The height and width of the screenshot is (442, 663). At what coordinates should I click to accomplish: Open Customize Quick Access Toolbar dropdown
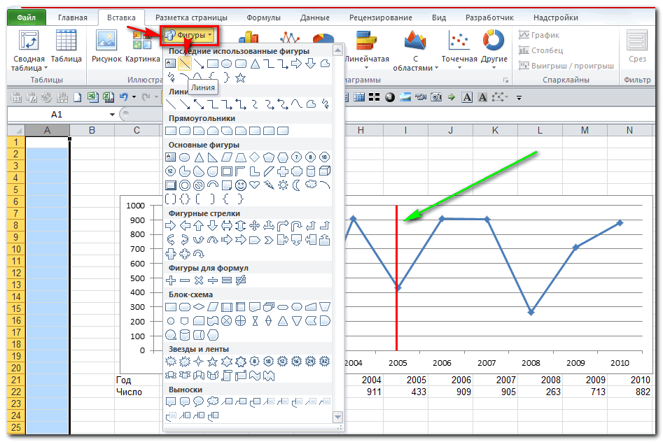(x=519, y=98)
